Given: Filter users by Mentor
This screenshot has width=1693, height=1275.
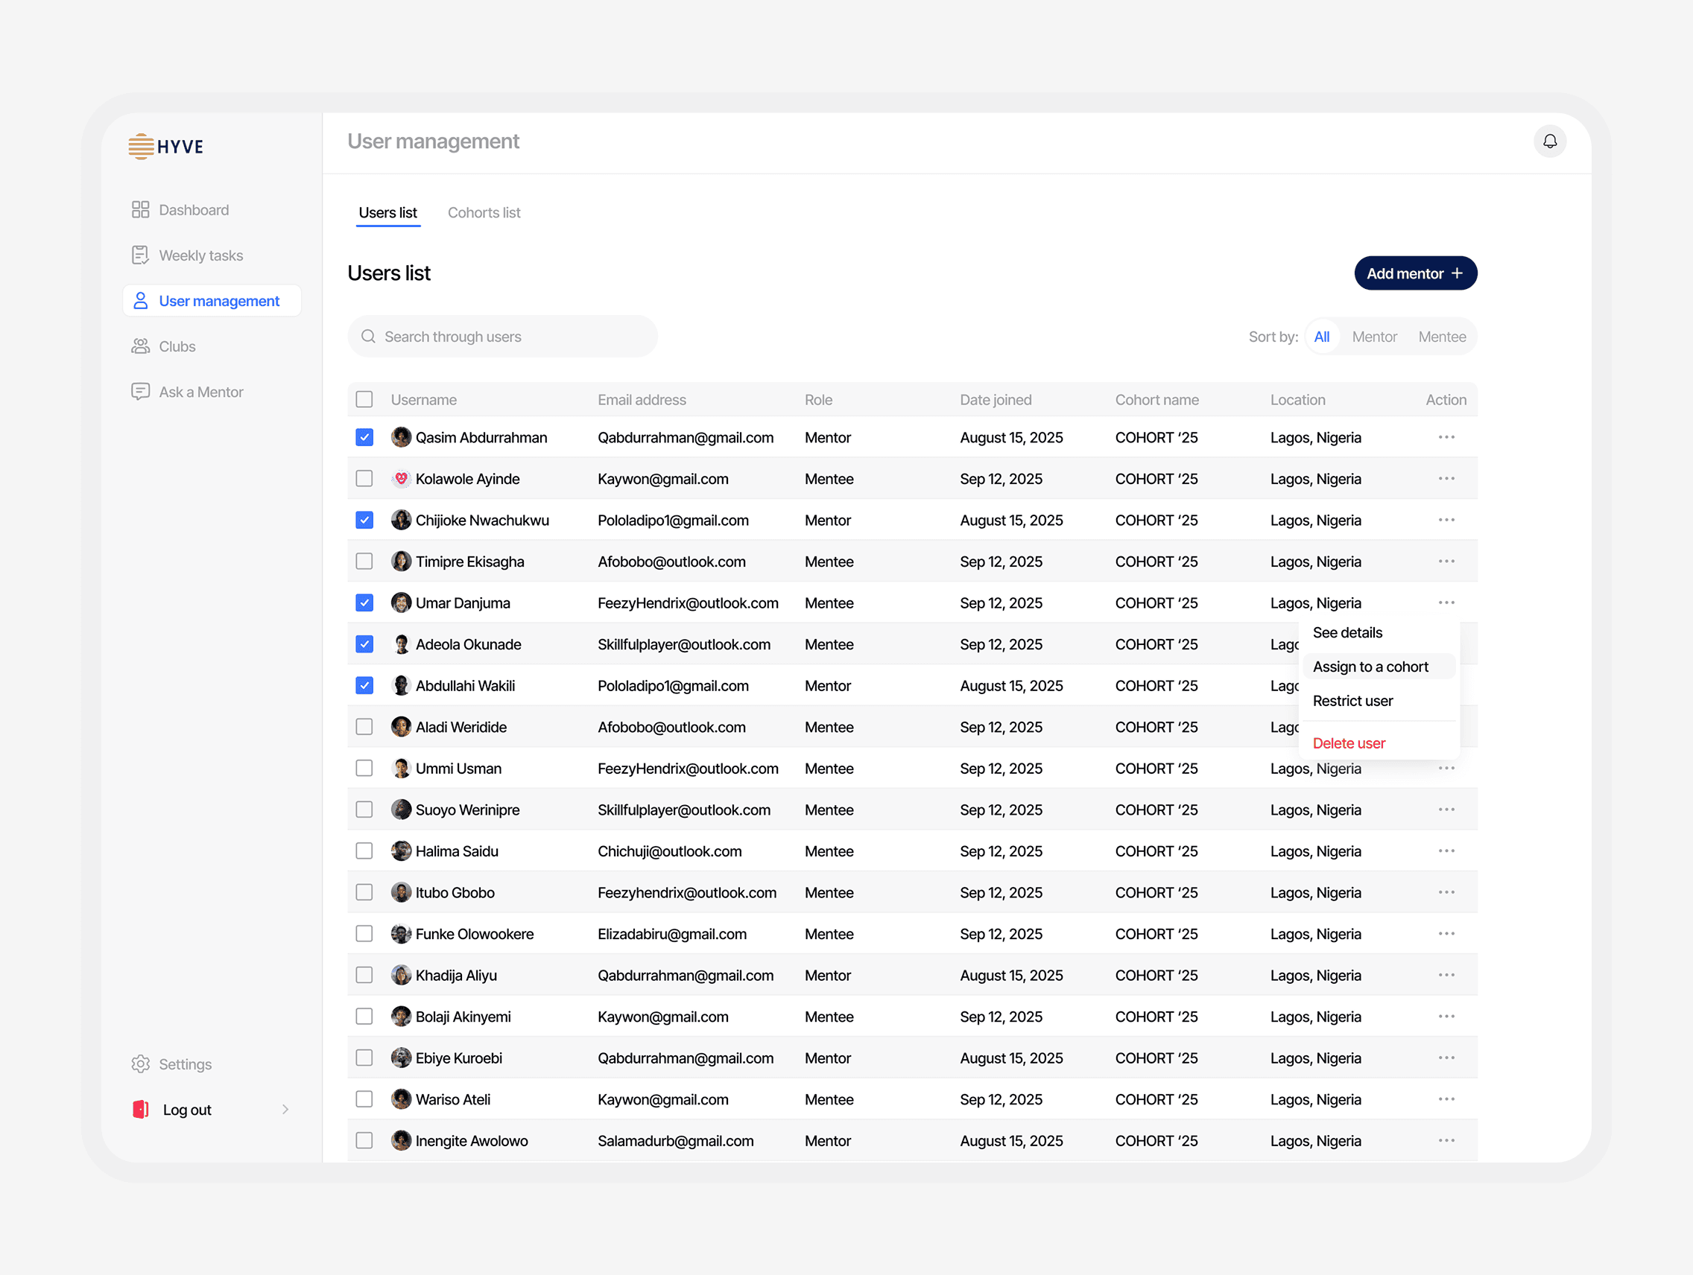Looking at the screenshot, I should 1375,337.
